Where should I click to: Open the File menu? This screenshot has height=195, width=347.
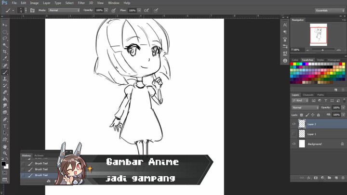[14, 3]
